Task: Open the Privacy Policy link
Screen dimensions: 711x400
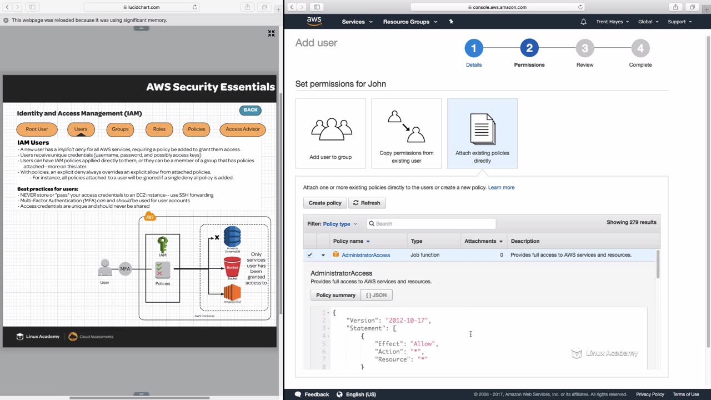Action: [x=650, y=394]
